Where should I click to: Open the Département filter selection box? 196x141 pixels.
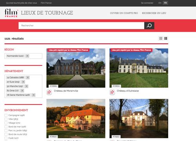tap(24, 86)
